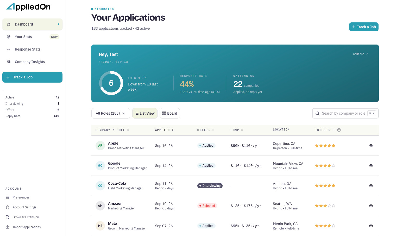Click the Account Settings gear icon

coord(8,207)
